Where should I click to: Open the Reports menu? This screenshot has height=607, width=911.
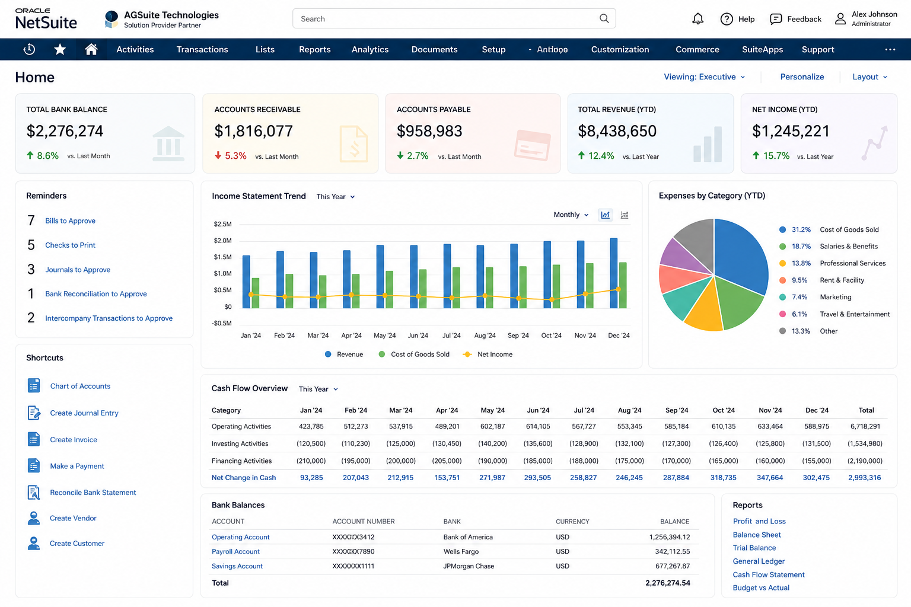[x=315, y=50]
